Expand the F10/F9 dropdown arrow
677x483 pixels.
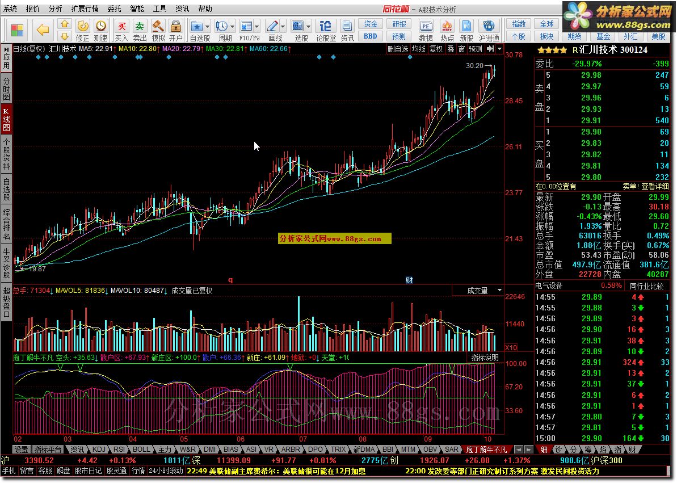[257, 26]
